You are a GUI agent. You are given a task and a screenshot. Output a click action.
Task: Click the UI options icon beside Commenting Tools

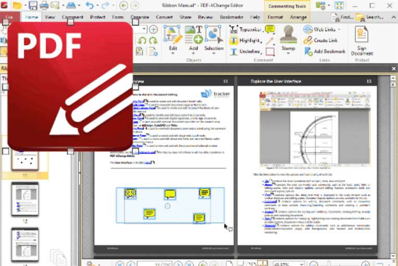pos(321,5)
